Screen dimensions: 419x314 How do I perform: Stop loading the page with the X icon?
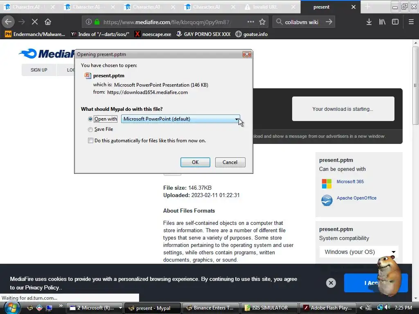pos(35,22)
